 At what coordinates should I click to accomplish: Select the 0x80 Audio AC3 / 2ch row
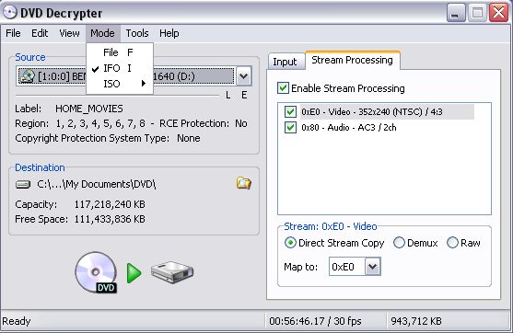(x=349, y=127)
